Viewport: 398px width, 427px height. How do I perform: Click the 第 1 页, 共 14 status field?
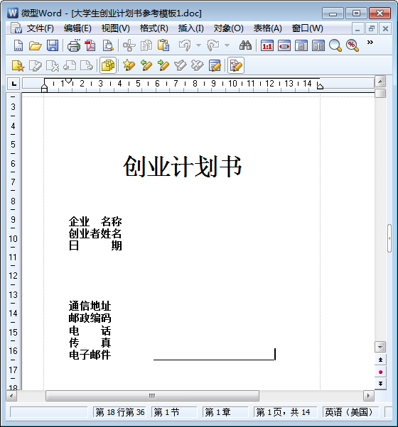[x=285, y=412]
